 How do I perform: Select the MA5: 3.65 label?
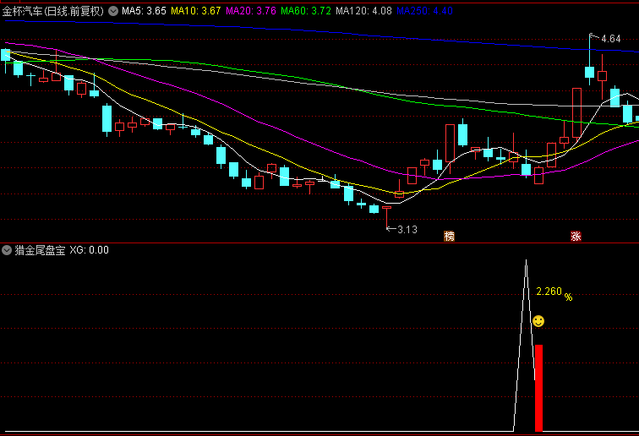point(144,11)
